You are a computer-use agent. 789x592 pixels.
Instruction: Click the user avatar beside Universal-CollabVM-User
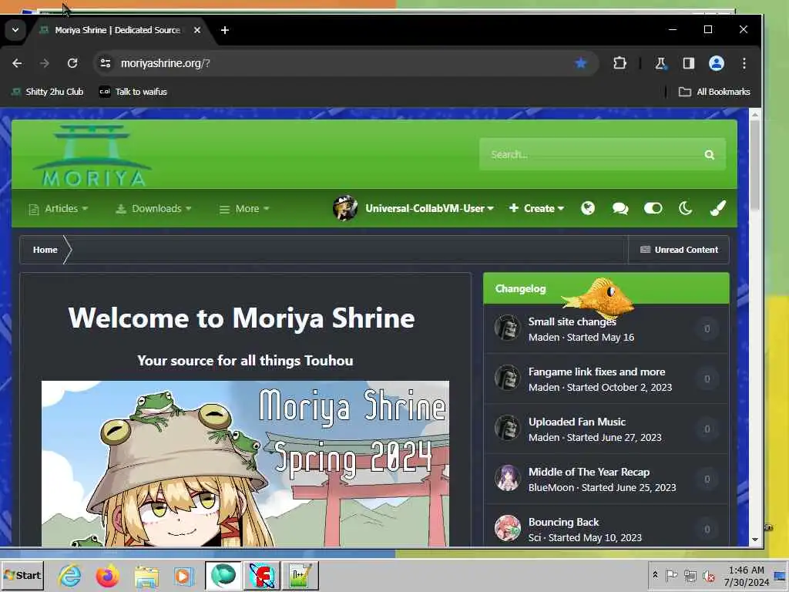[x=345, y=208]
